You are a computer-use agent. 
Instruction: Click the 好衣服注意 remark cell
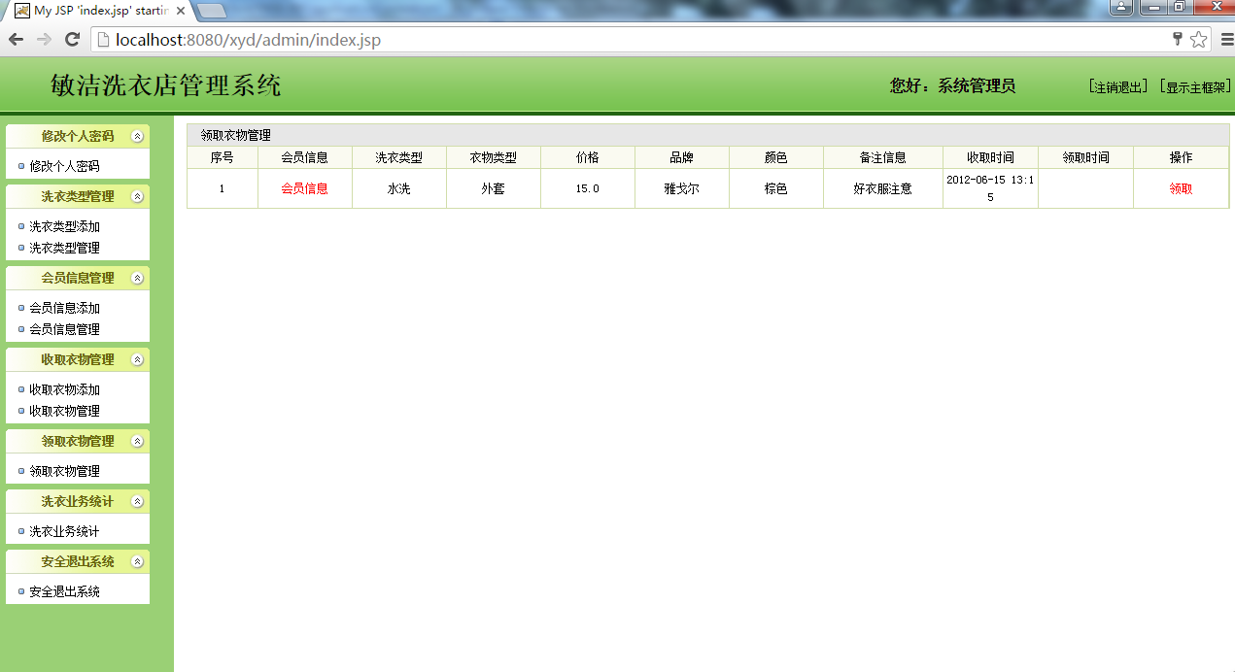click(x=882, y=188)
